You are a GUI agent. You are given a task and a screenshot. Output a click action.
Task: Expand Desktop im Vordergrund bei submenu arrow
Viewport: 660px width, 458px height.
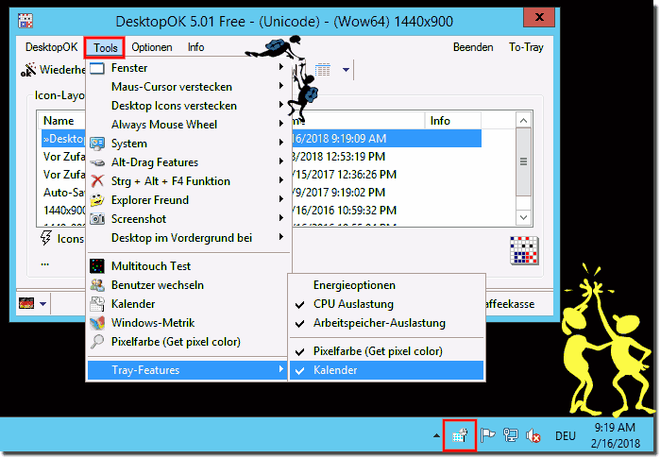280,237
